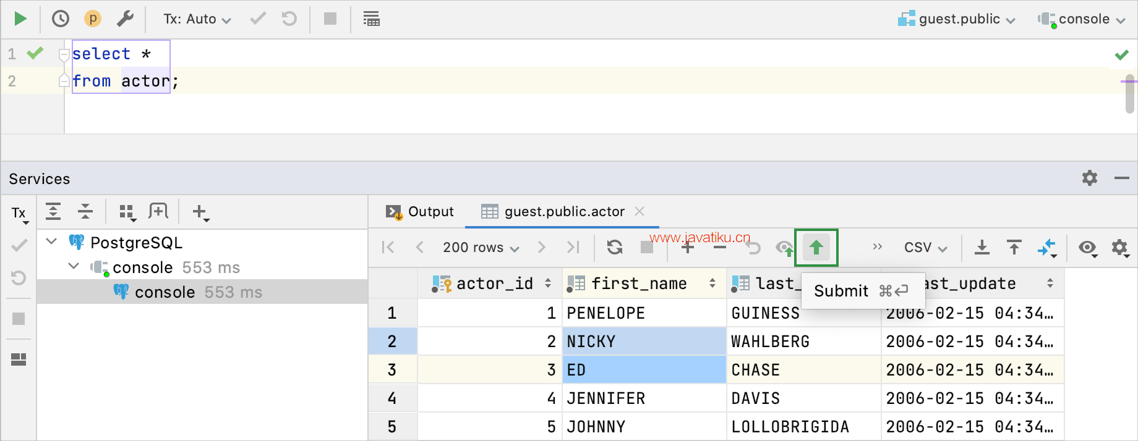Preview pending changes eye-arrow icon
The width and height of the screenshot is (1138, 441).
(x=785, y=248)
